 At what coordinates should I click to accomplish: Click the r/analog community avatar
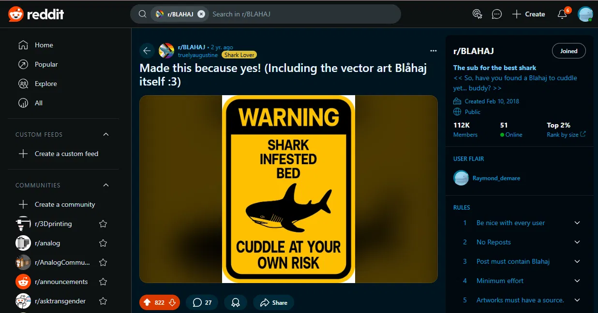tap(23, 243)
